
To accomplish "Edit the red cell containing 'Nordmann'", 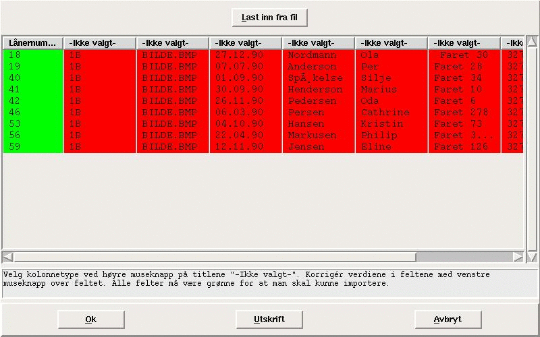I will click(x=318, y=55).
